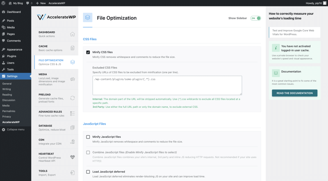Viewport: 328px width, 181px height.
Task: Click New in the admin bar
Action: pyautogui.click(x=41, y=3)
